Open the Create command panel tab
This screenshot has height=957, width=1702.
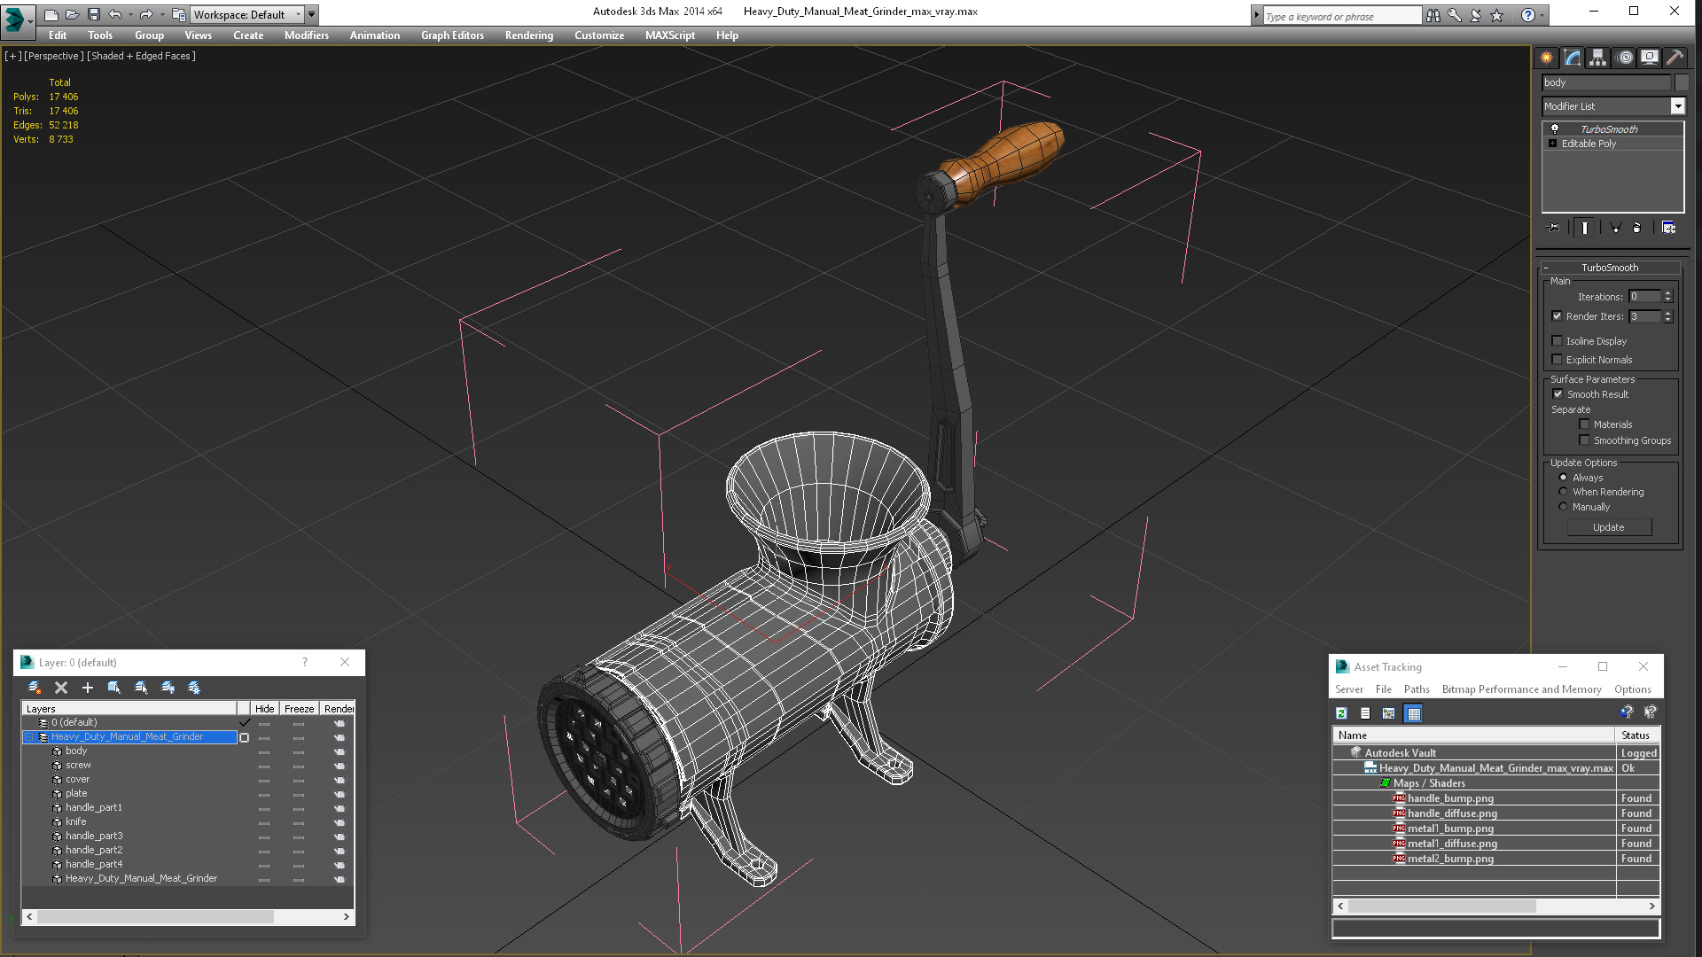click(x=1546, y=58)
